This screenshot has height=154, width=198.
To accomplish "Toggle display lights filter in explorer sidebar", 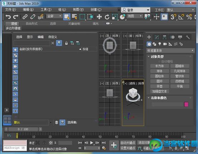I will pos(15,61).
